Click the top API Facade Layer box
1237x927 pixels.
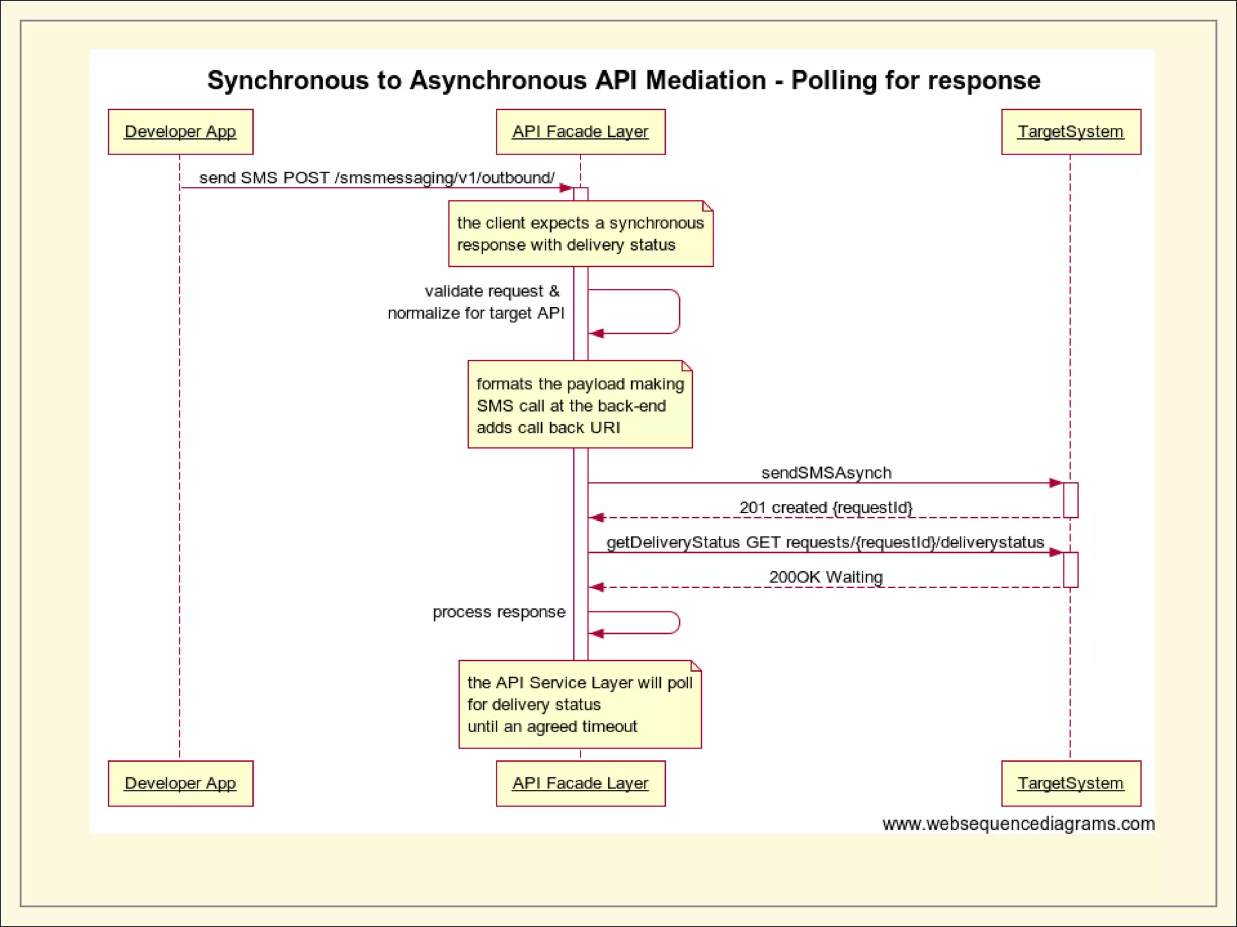(580, 132)
